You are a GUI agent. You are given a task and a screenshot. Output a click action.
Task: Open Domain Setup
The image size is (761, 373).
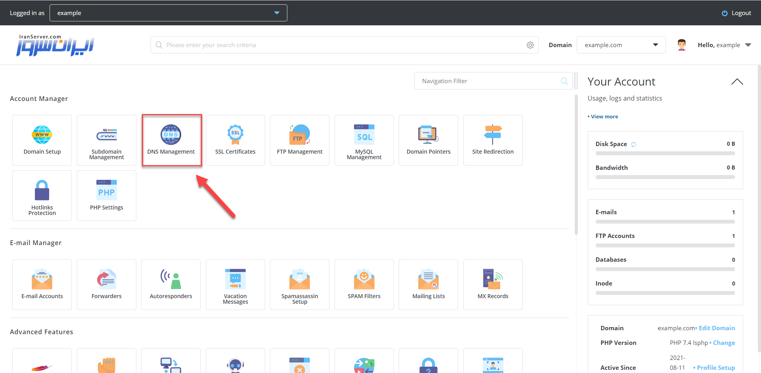[x=42, y=140]
